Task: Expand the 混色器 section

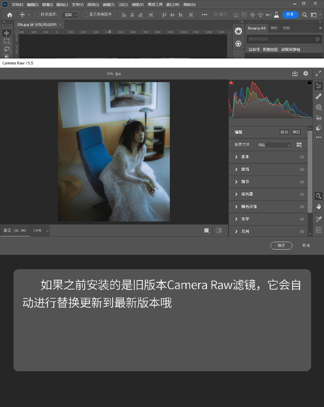Action: [x=268, y=194]
